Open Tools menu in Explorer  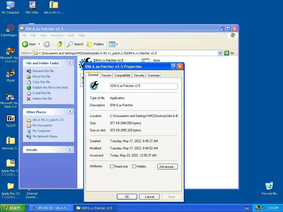coord(71,35)
